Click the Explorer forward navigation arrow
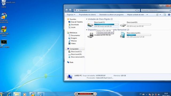Screen dimensions: 171x96 (70, 10)
